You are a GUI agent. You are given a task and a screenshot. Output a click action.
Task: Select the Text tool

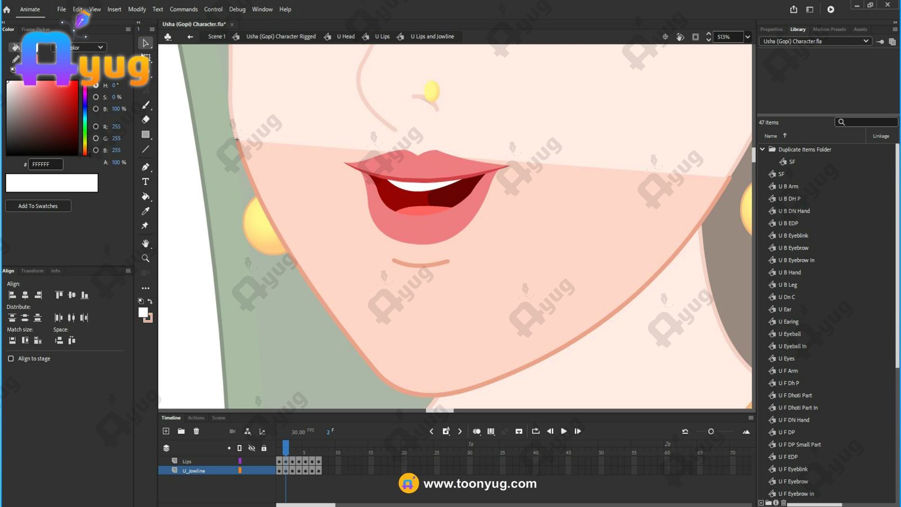(145, 181)
